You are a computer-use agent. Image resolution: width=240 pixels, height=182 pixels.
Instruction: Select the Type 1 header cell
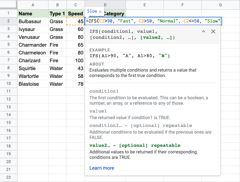point(57,14)
